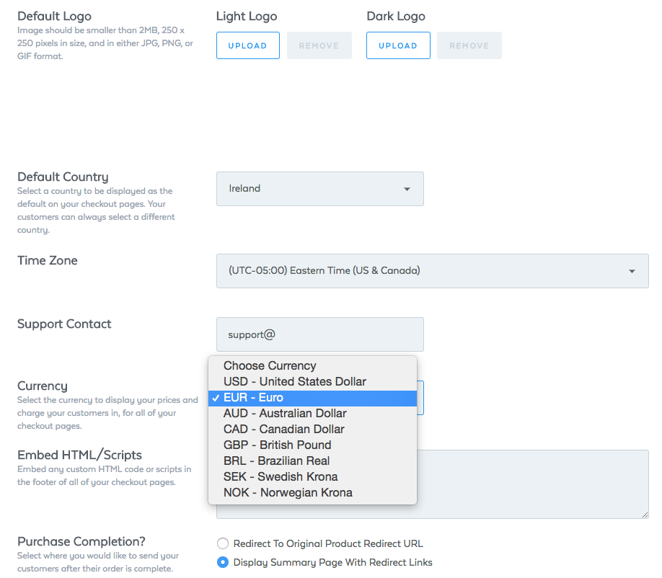Select Choose Currency placeholder option
662x578 pixels.
pos(312,365)
